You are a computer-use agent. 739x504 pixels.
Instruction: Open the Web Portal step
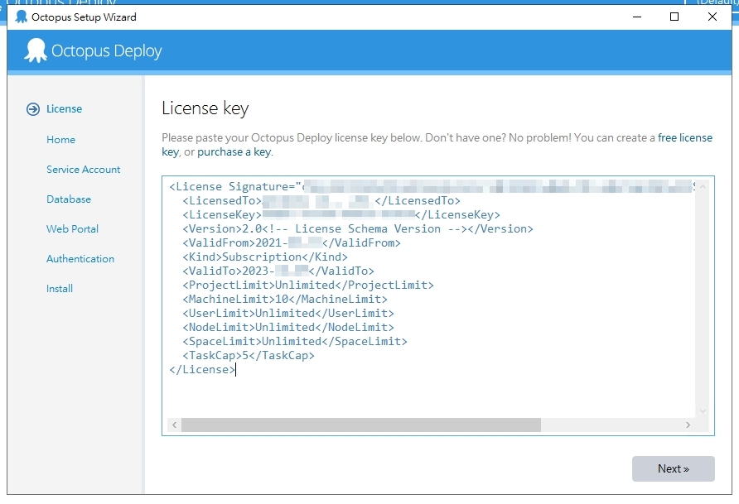coord(73,229)
